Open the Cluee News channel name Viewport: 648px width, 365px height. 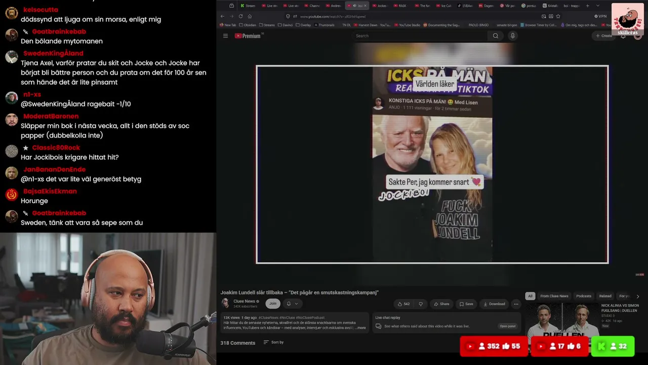coord(244,301)
